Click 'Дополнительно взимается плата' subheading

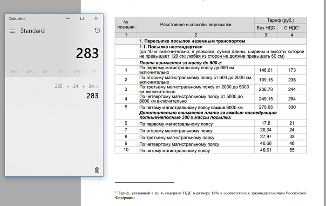tap(208, 115)
